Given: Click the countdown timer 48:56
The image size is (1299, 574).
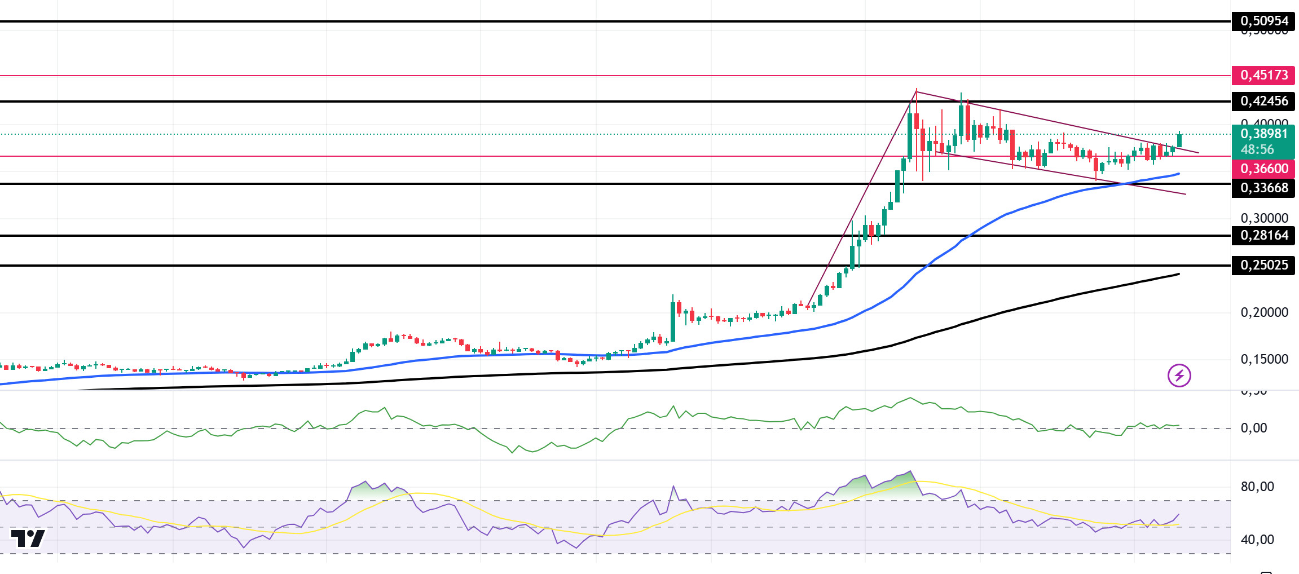Looking at the screenshot, I should coord(1257,149).
